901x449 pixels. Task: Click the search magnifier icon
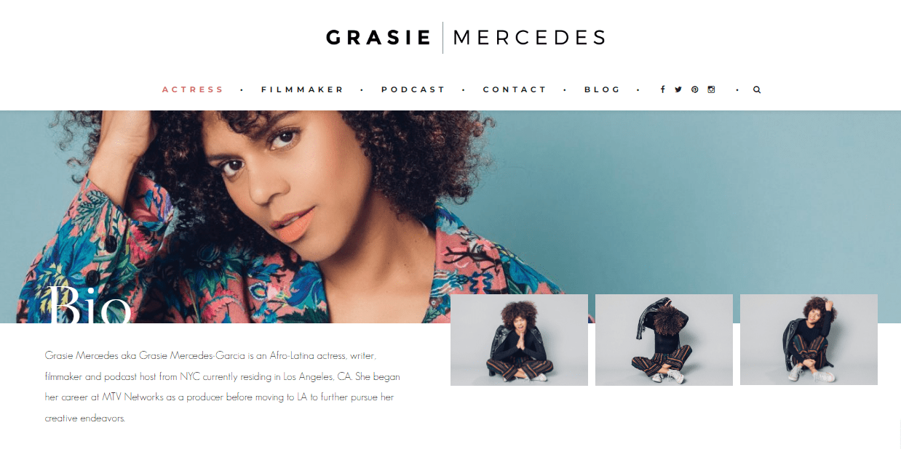[x=757, y=89]
